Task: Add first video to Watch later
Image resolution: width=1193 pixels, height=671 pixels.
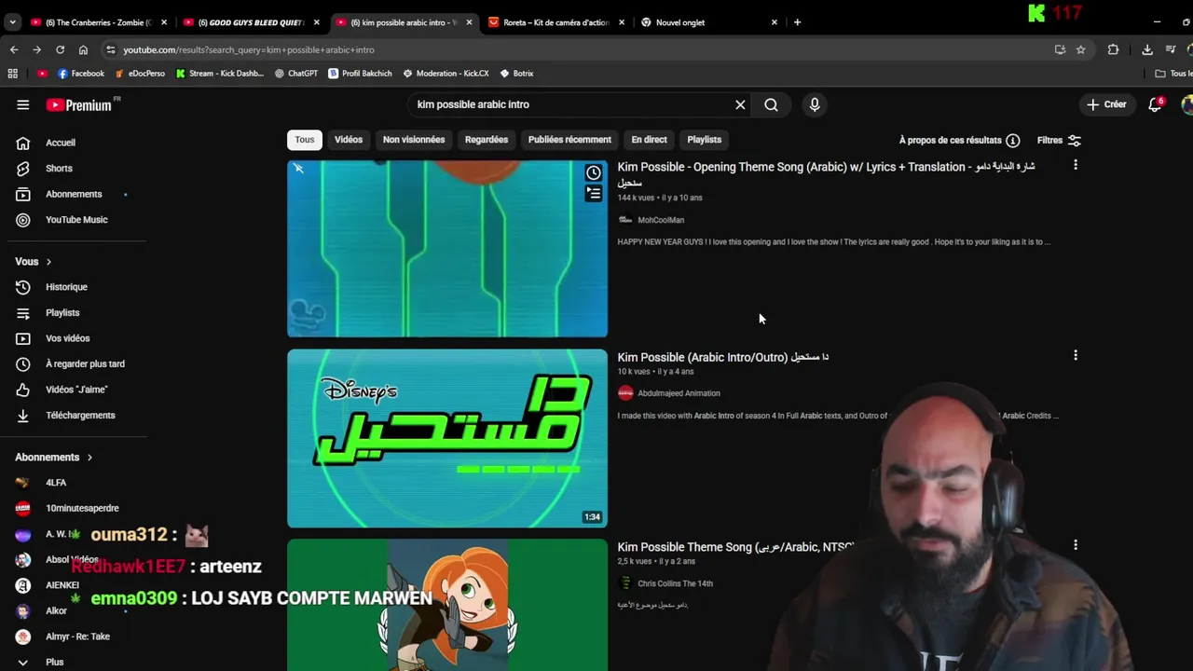Action: tap(594, 173)
